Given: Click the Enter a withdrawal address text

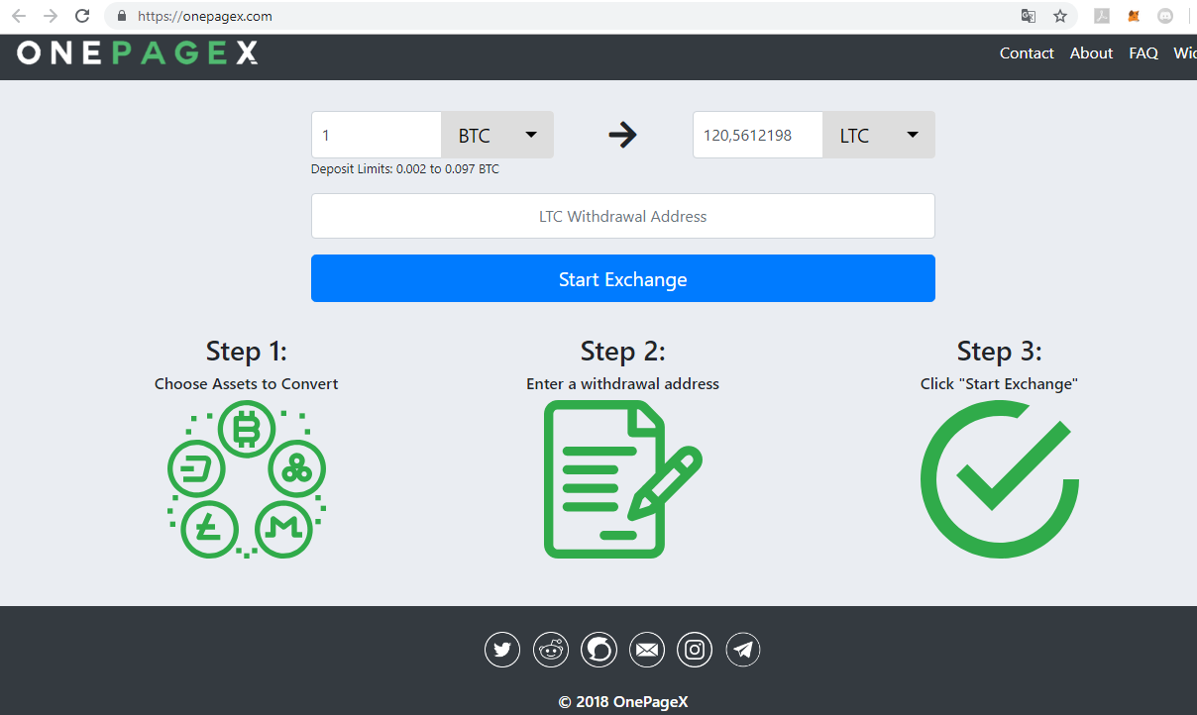Looking at the screenshot, I should 623,384.
